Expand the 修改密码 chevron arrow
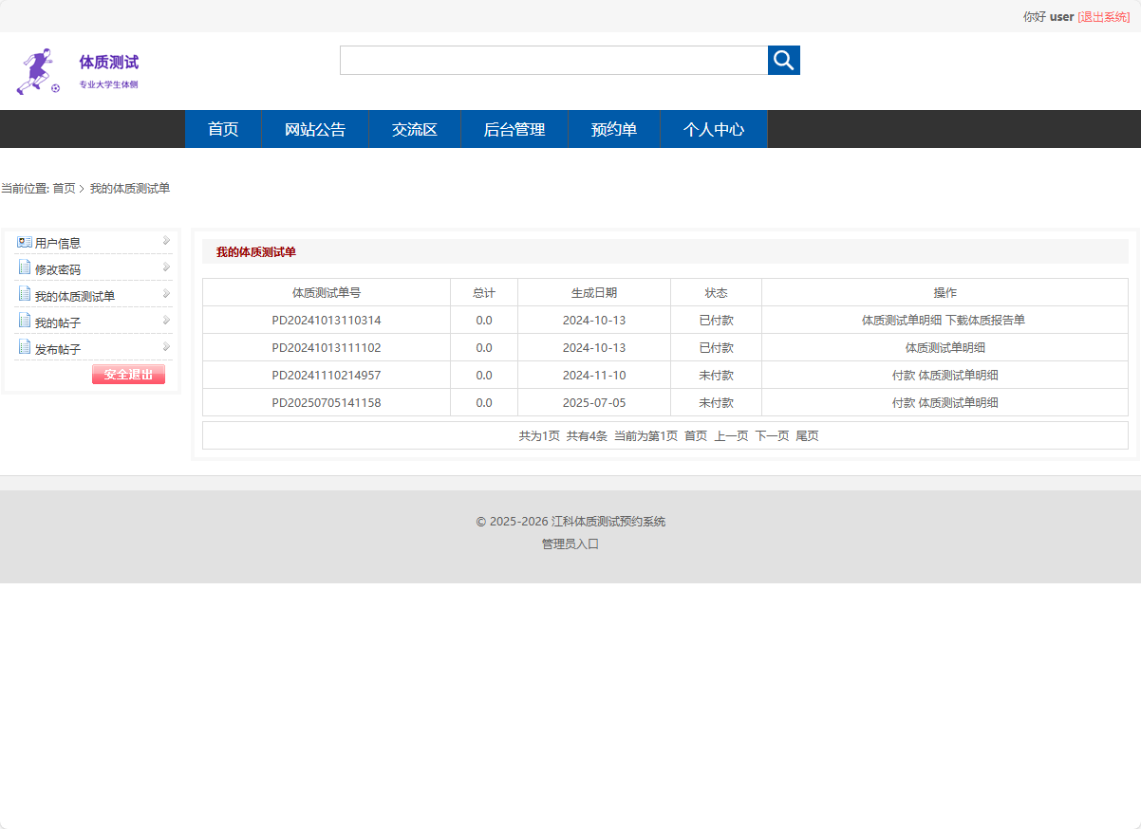The height and width of the screenshot is (829, 1141). (x=166, y=267)
